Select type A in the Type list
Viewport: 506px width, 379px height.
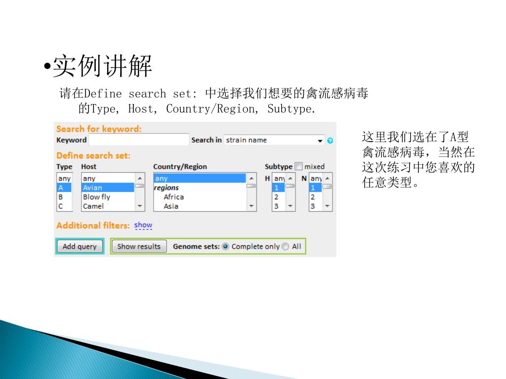point(64,188)
